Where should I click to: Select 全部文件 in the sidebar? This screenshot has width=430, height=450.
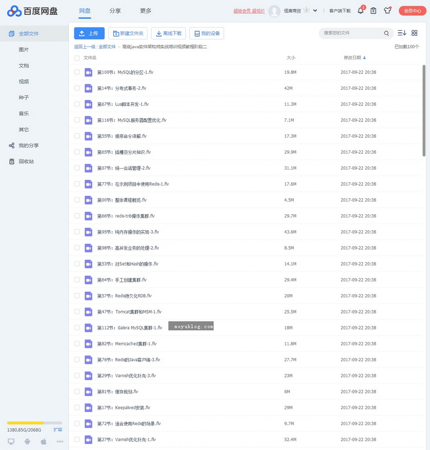(34, 34)
